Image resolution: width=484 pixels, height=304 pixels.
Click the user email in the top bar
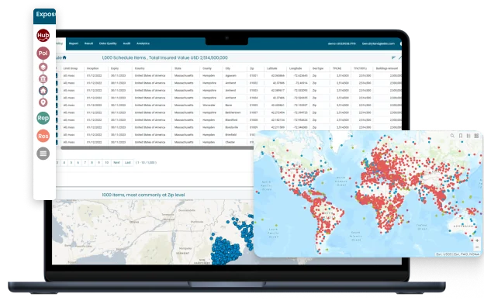point(379,44)
